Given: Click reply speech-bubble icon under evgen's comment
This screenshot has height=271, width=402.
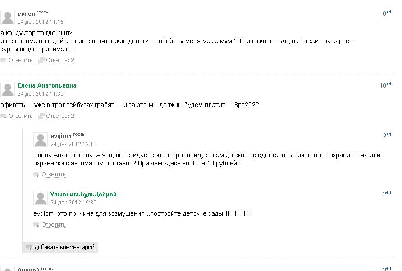Looking at the screenshot, I should (x=3, y=61).
